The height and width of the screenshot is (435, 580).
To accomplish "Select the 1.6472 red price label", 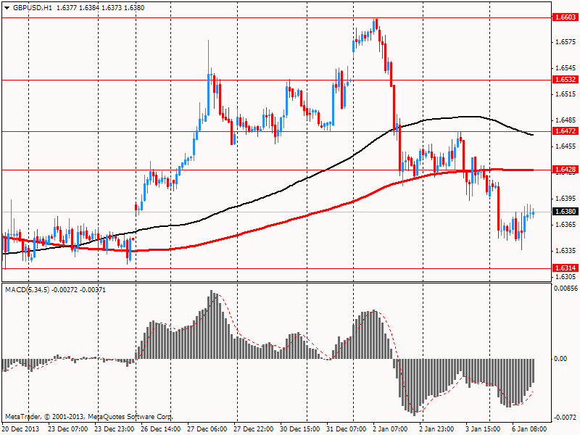I will 566,131.
